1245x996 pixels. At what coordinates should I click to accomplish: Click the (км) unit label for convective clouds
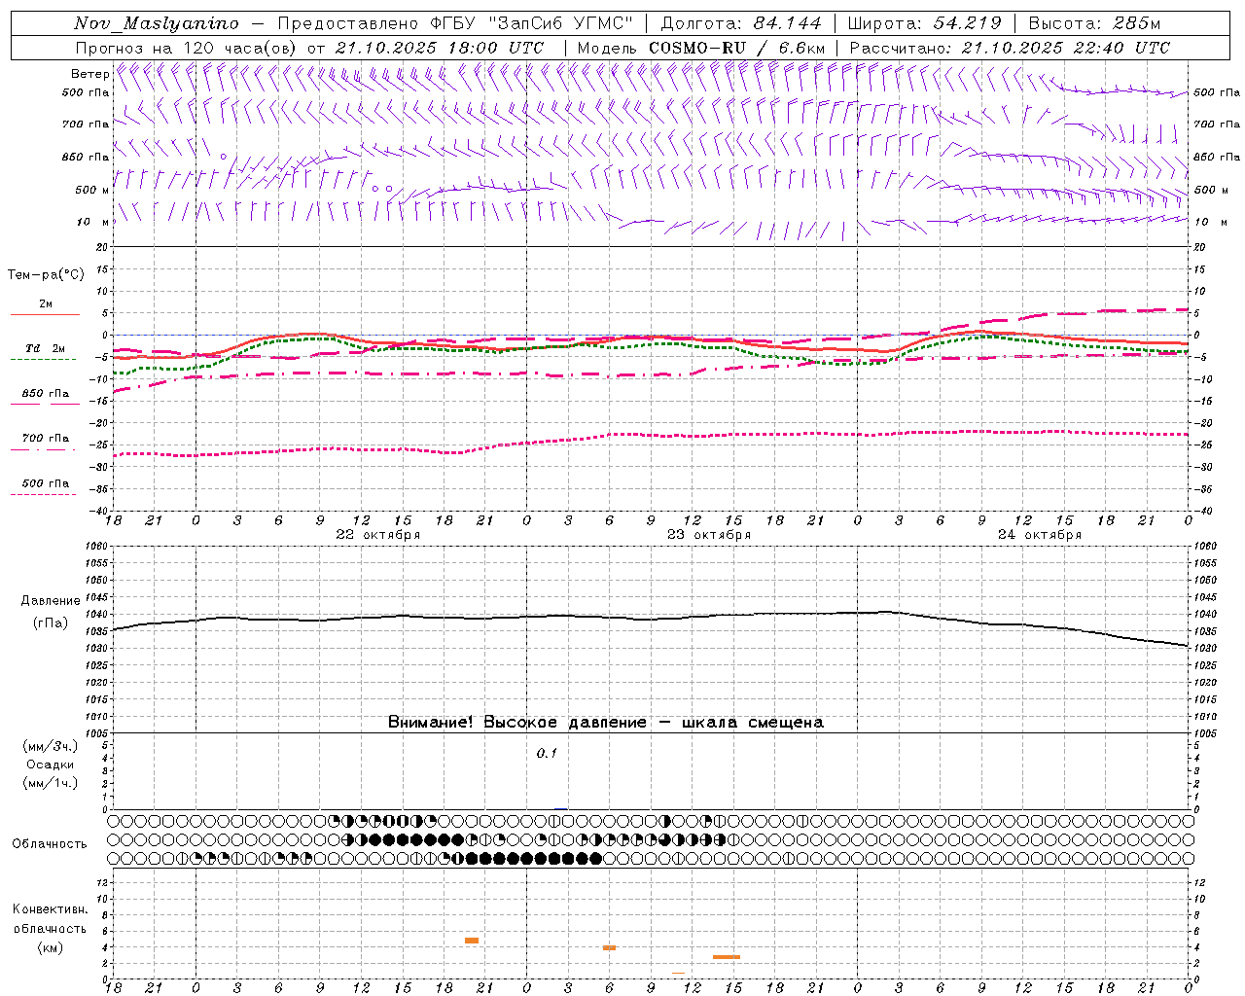tap(50, 947)
